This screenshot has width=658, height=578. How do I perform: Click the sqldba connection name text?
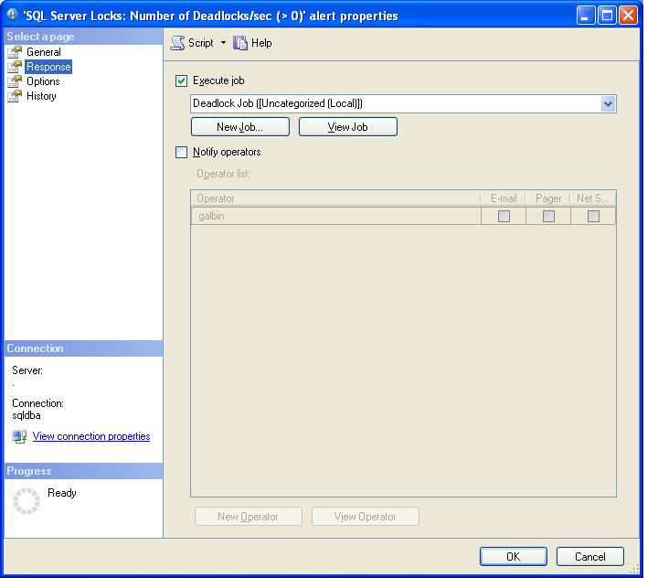[27, 415]
